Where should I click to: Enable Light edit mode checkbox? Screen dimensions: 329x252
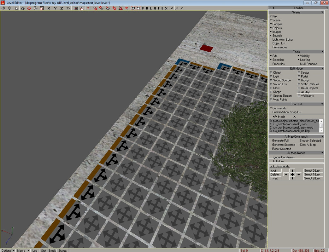tap(271, 77)
